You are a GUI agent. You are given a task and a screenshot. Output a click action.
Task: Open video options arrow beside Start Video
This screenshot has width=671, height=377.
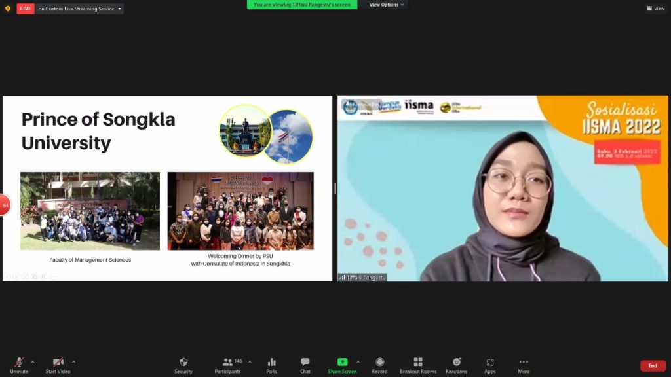coord(73,362)
